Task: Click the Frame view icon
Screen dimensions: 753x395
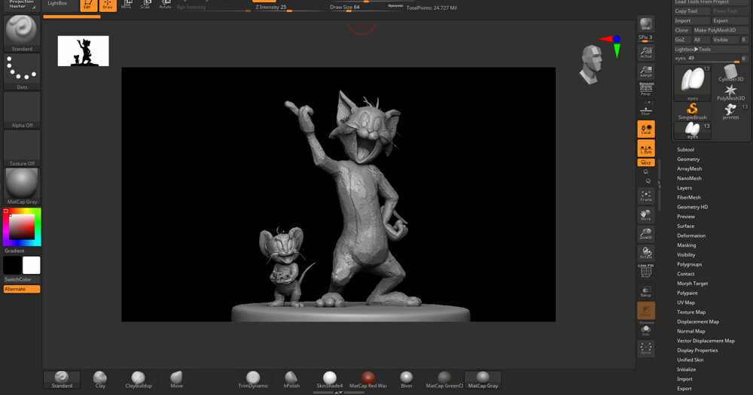Action: [646, 196]
